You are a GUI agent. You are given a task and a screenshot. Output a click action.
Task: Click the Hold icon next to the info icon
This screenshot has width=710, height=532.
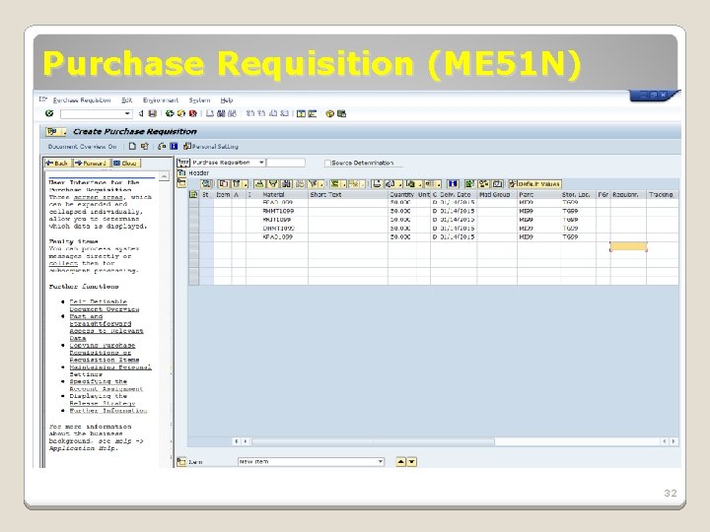pos(162,146)
